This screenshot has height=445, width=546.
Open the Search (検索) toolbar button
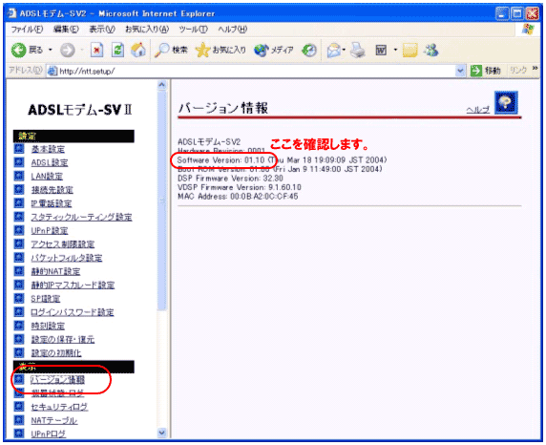coord(171,51)
